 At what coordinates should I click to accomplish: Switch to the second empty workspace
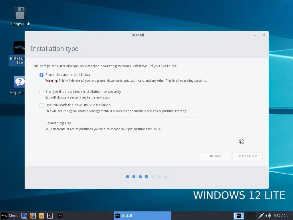(250, 216)
